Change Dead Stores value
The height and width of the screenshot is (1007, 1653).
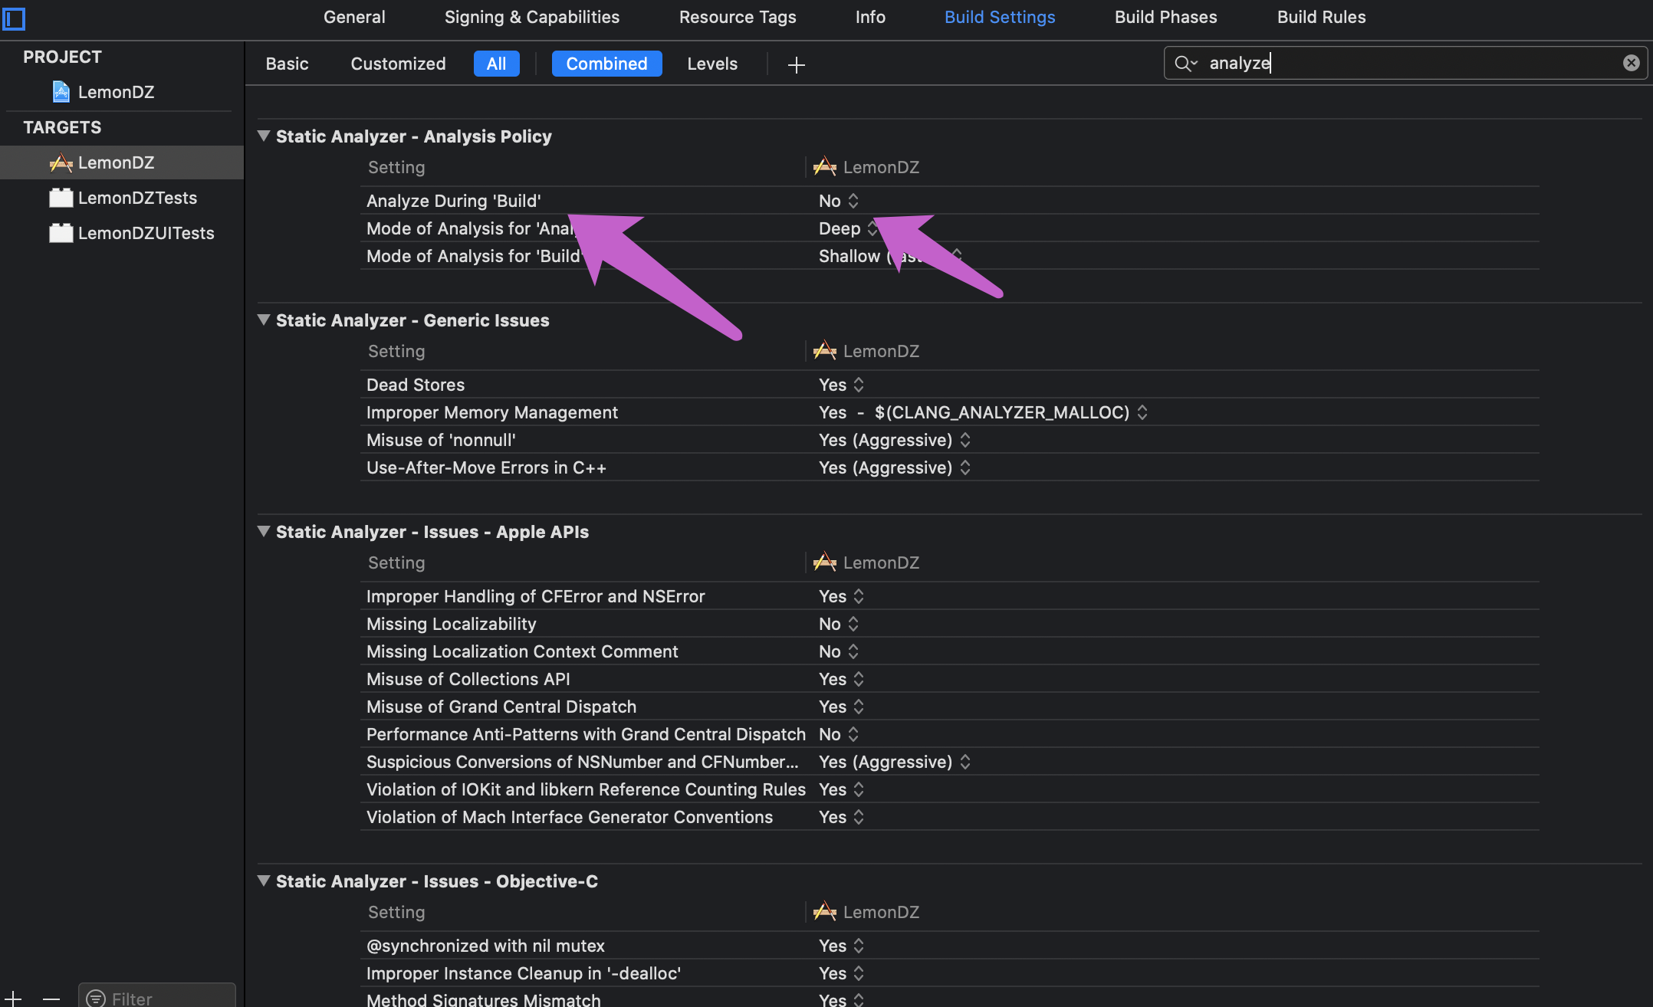pos(841,385)
